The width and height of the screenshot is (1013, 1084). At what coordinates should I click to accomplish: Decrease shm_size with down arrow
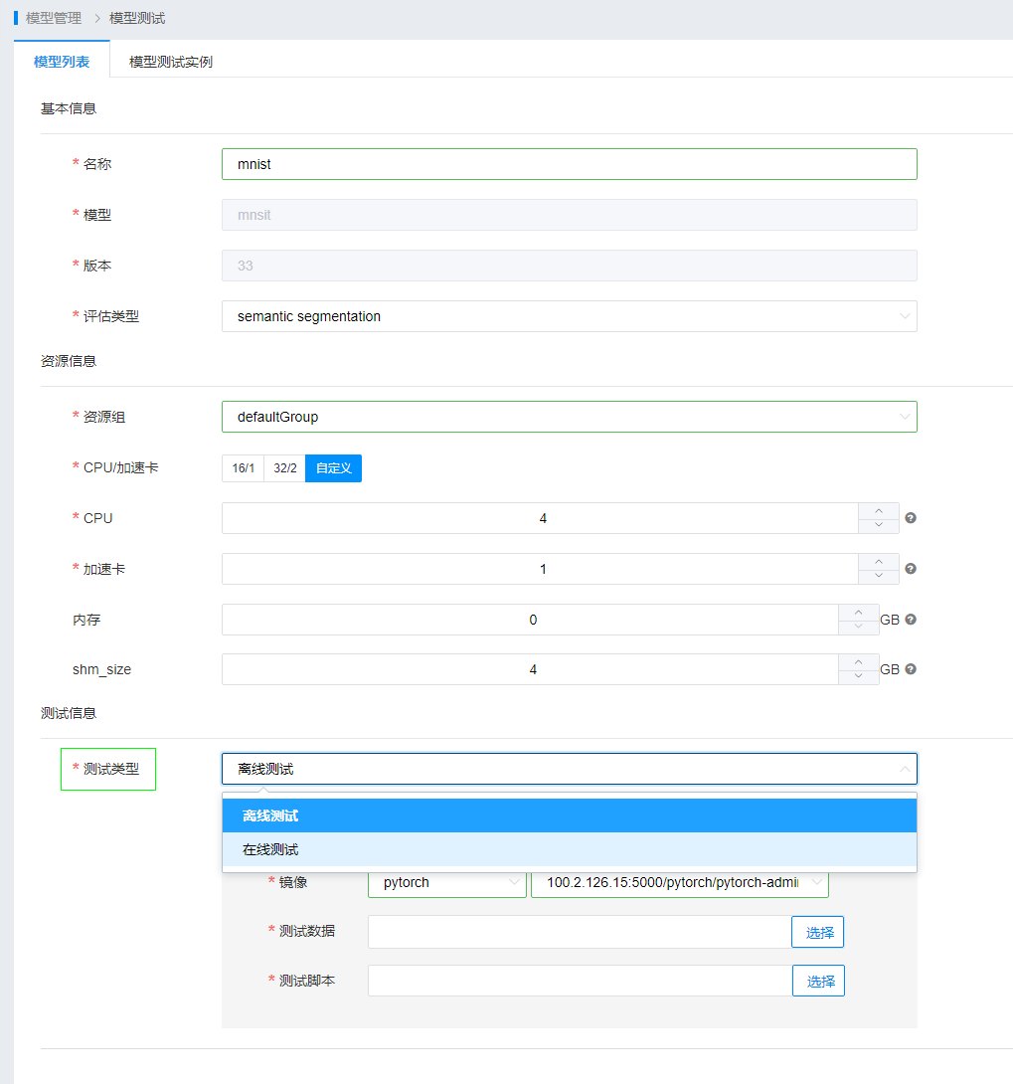859,677
